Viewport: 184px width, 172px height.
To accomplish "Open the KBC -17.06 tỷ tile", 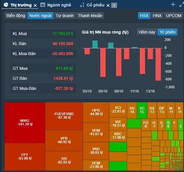I will 118,136.
